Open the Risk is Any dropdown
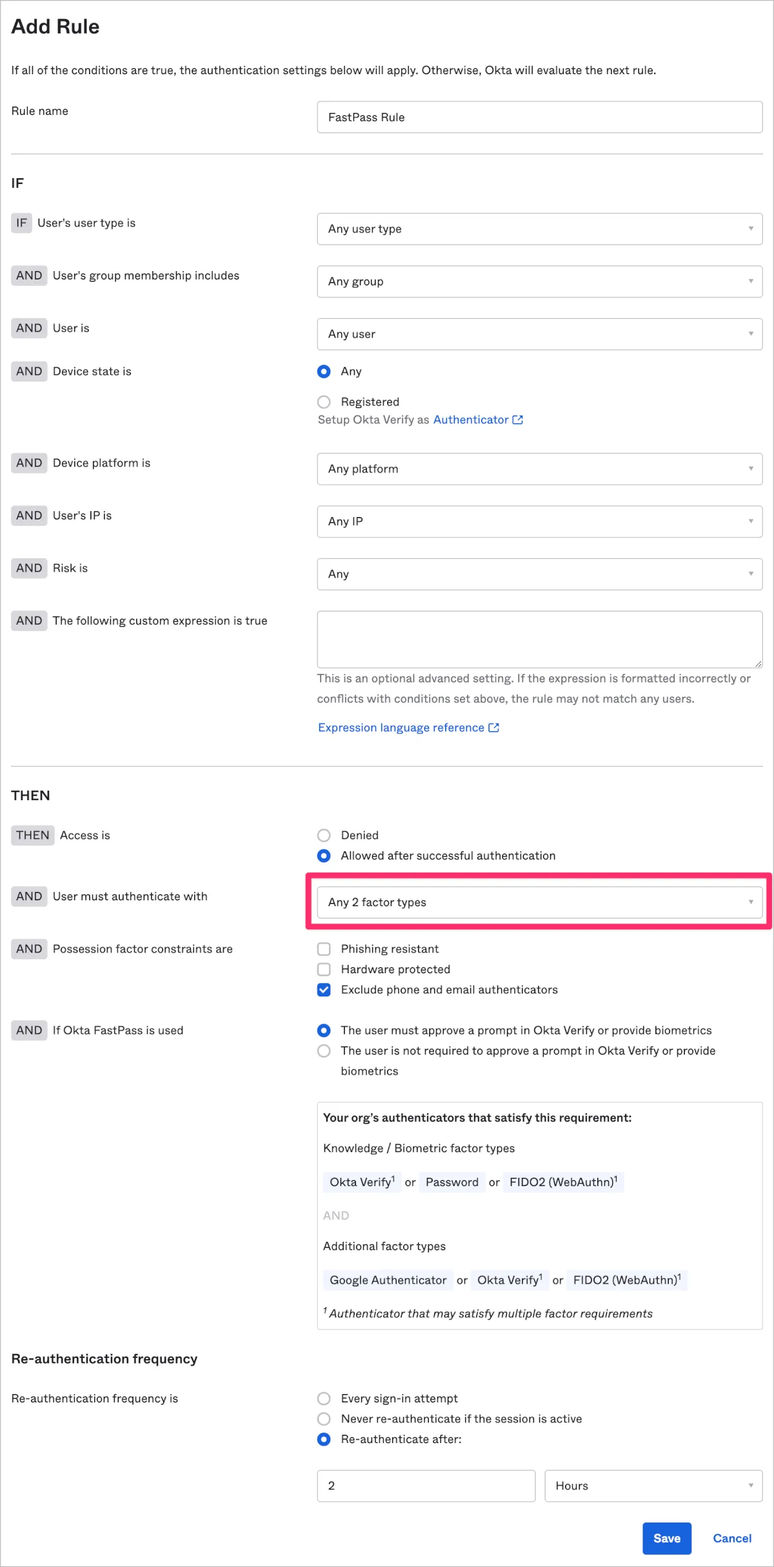The height and width of the screenshot is (1567, 774). tap(539, 574)
